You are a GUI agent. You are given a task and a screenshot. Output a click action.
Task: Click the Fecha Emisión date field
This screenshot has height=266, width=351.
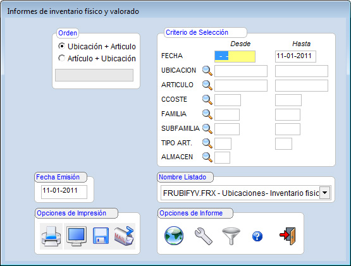tap(64, 191)
